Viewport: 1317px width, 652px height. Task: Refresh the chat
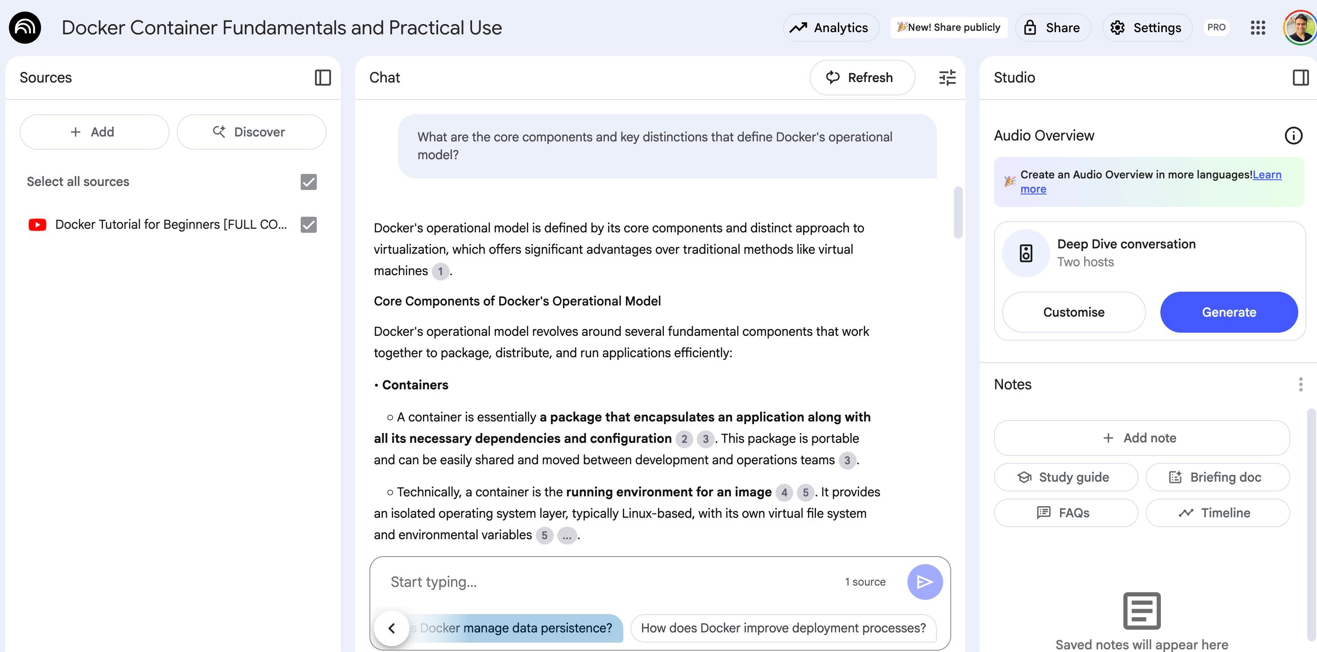pos(862,78)
